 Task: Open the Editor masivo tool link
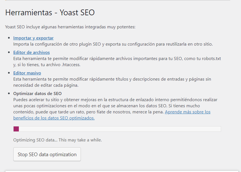[27, 73]
